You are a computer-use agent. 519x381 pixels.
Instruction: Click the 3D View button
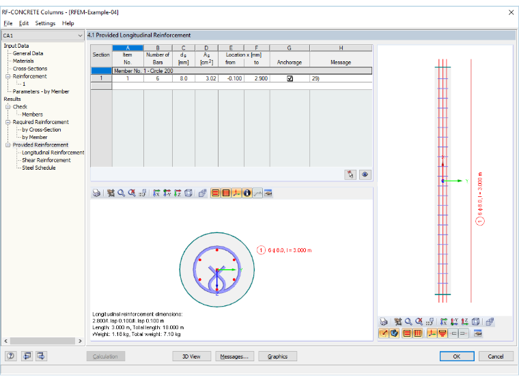191,356
